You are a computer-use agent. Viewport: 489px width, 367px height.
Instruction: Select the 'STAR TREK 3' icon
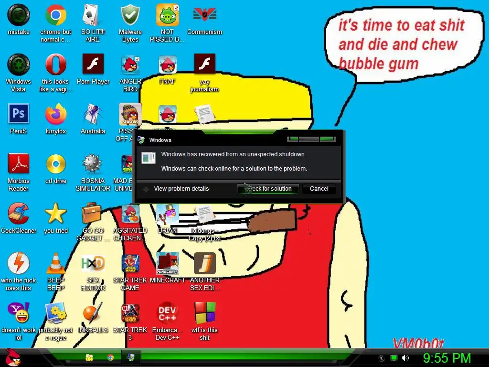click(x=130, y=313)
